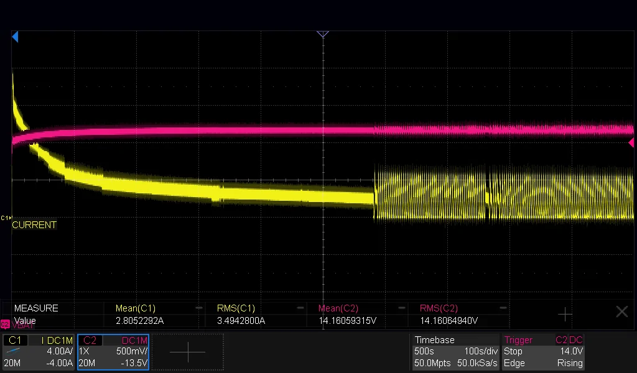This screenshot has width=637, height=373.
Task: Select the blue triangle marker at top left
Action: [x=15, y=37]
